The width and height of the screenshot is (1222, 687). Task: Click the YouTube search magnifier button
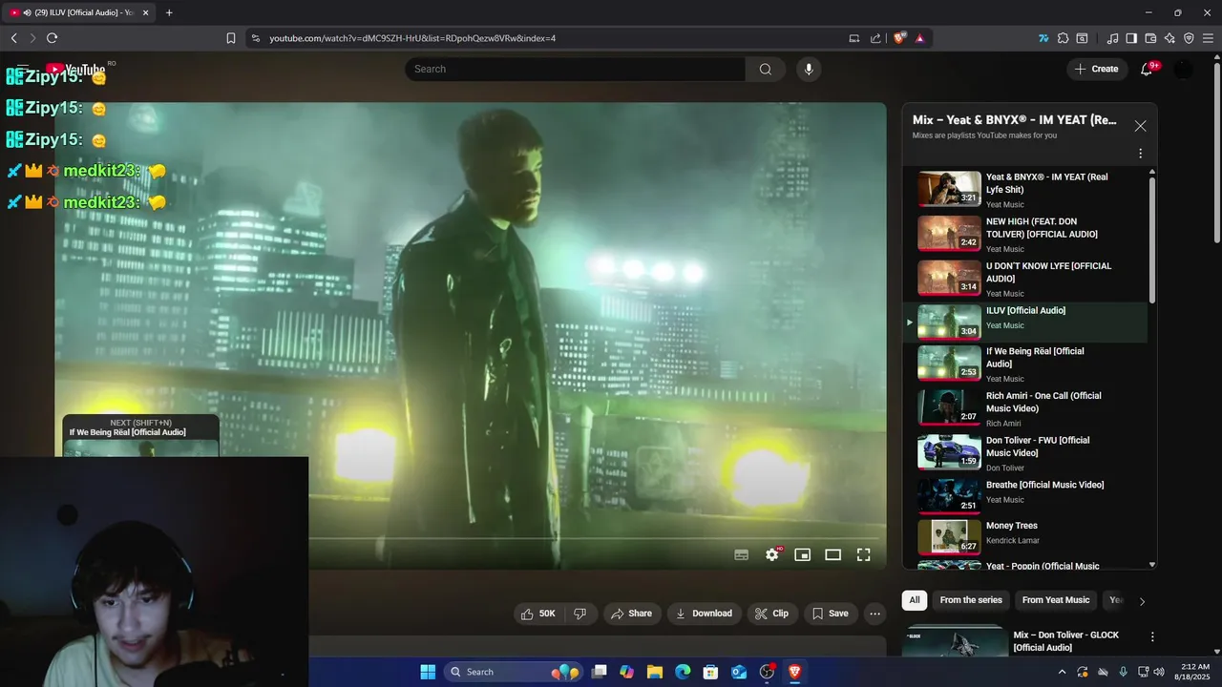click(x=766, y=69)
